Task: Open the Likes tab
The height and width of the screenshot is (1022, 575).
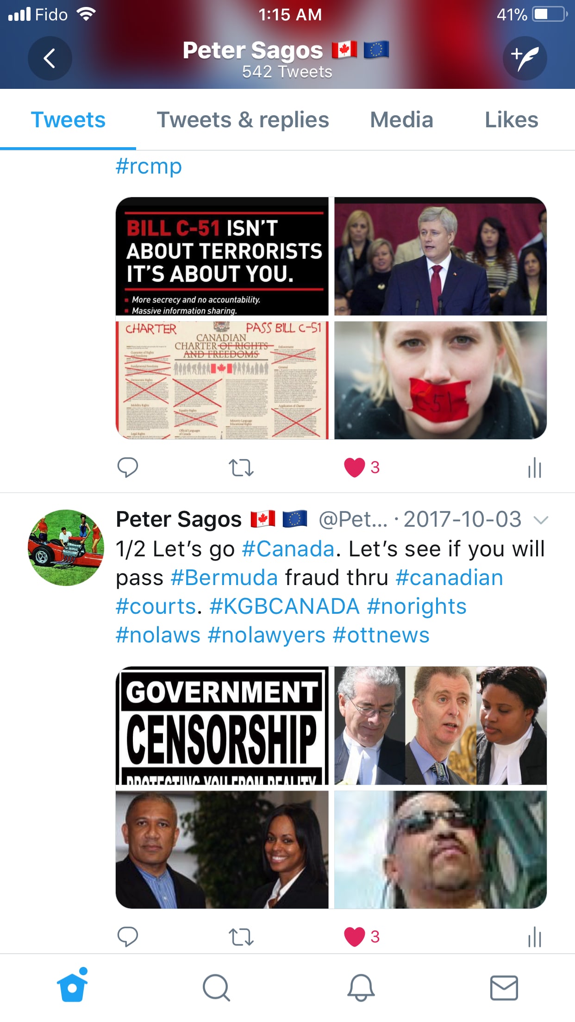Action: click(511, 120)
